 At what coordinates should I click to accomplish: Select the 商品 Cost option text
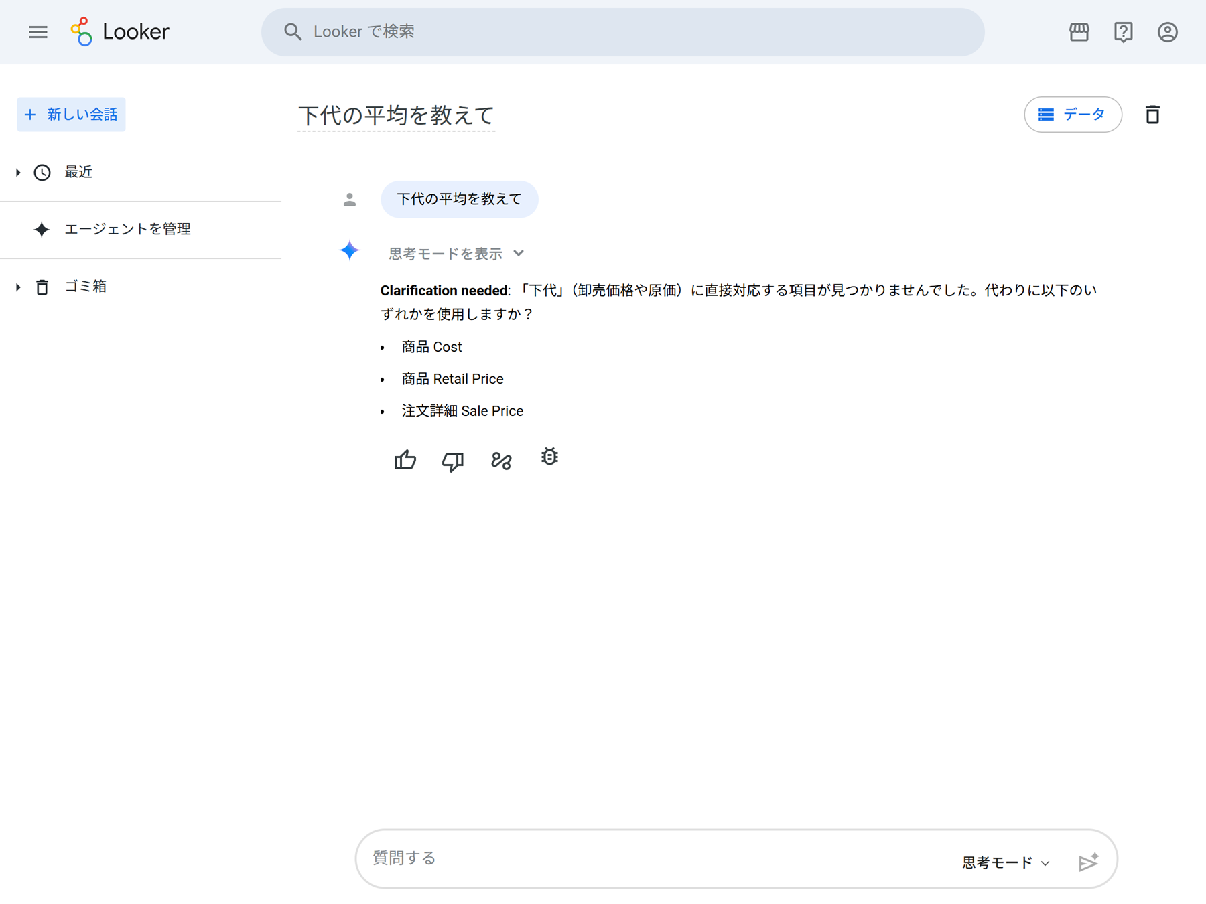[x=431, y=347]
